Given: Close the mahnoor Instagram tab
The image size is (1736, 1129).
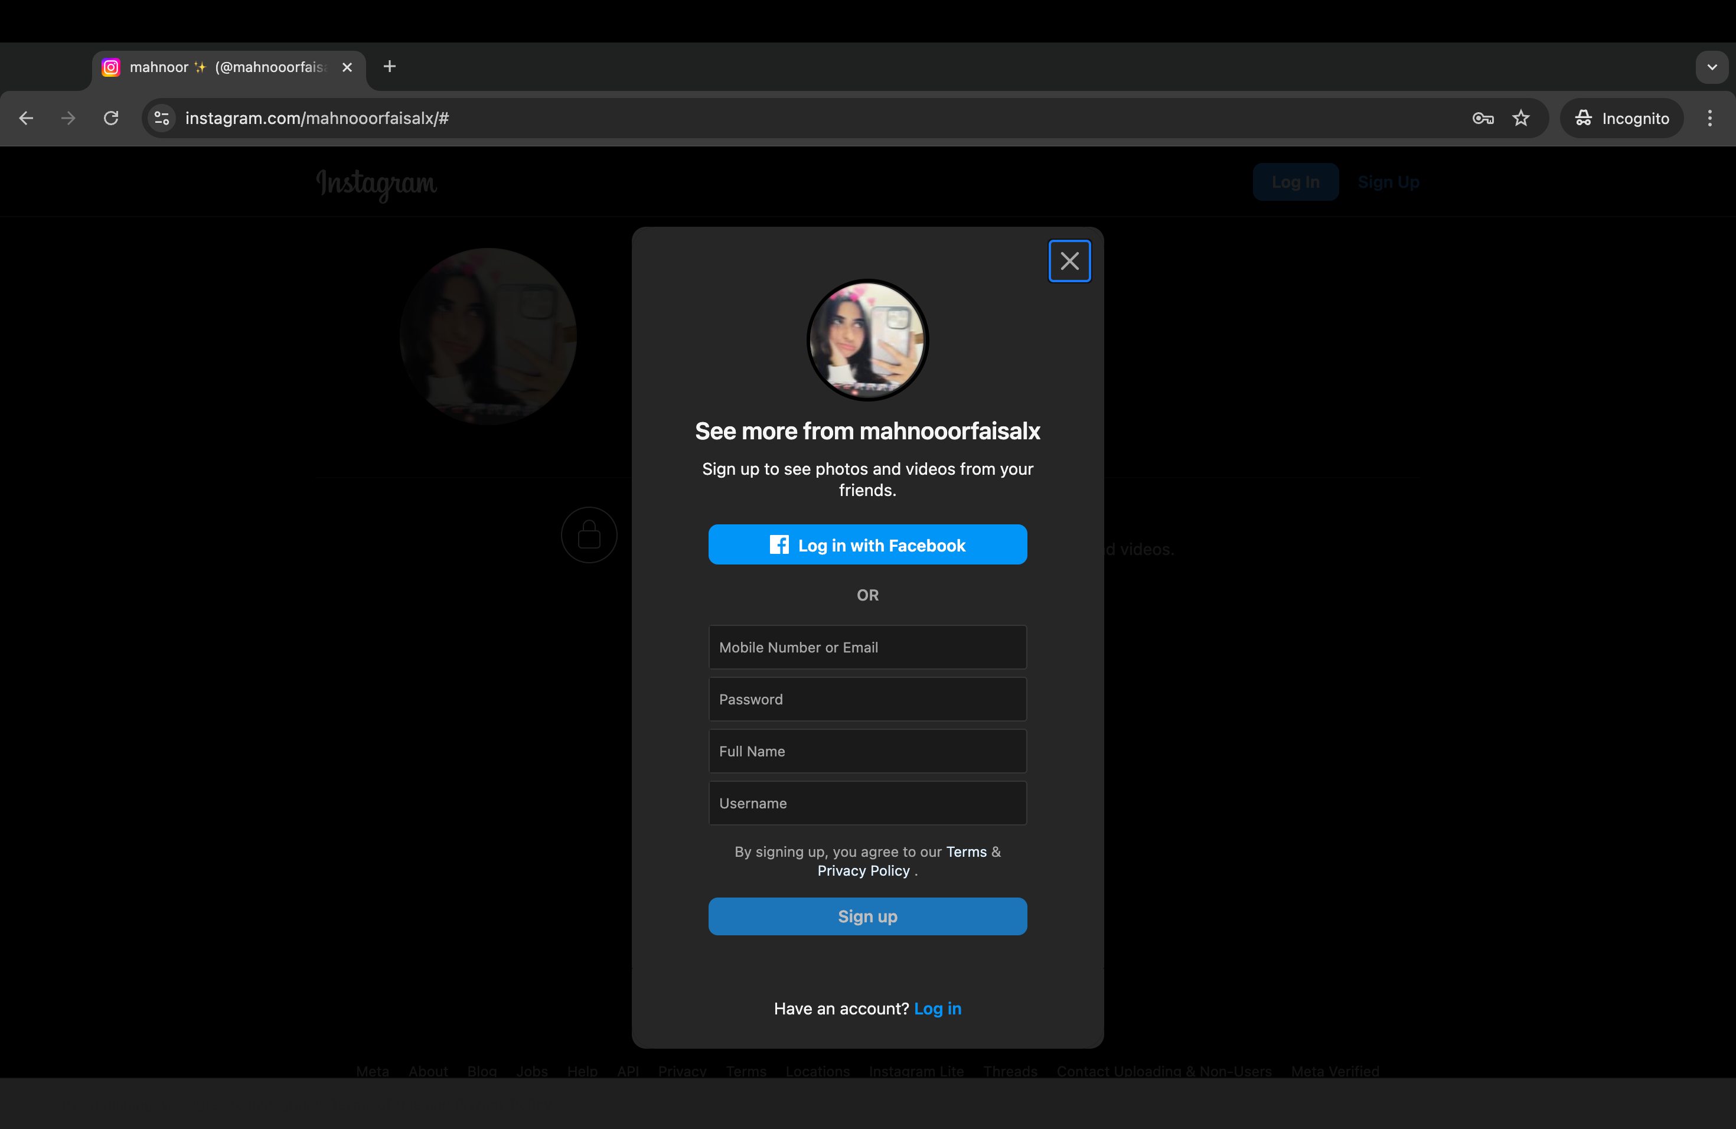Looking at the screenshot, I should [x=347, y=67].
